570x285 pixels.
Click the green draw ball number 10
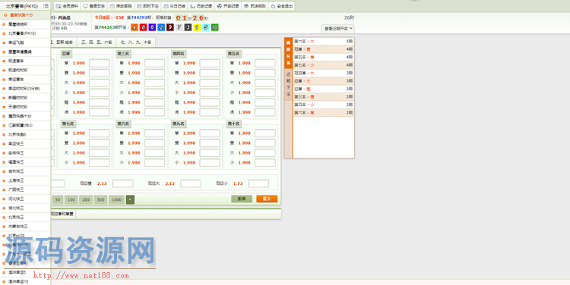click(214, 27)
